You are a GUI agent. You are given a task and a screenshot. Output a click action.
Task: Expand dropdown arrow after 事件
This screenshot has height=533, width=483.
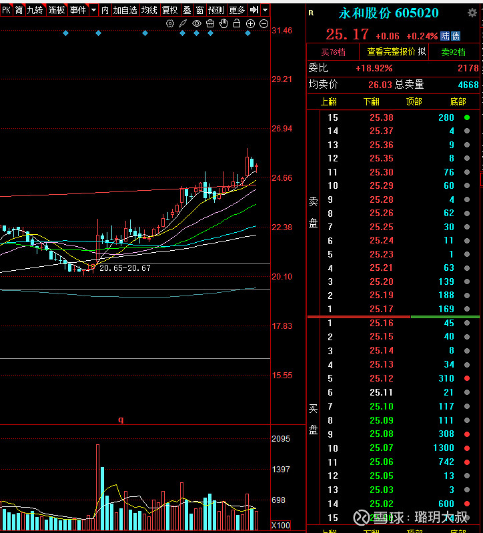(x=93, y=10)
